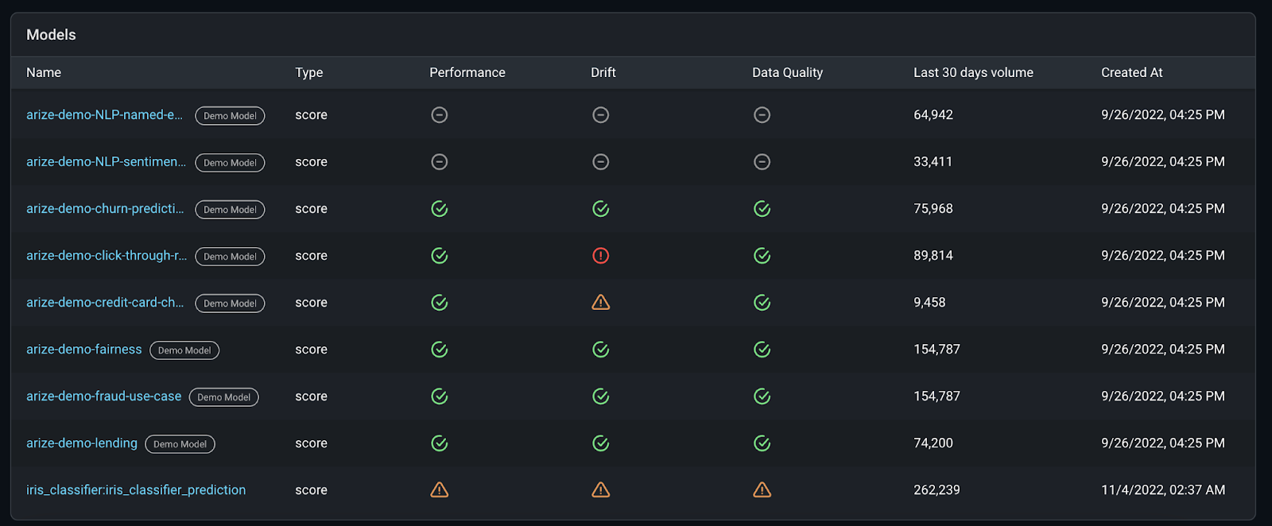Screen dimensions: 1272x526
Task: Select the Performance checkmark for arize-demo-fraud-use-case
Action: click(x=440, y=396)
